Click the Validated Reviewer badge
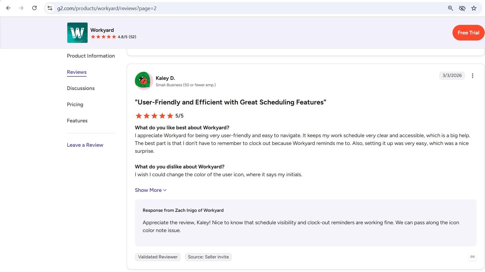 tap(158, 257)
